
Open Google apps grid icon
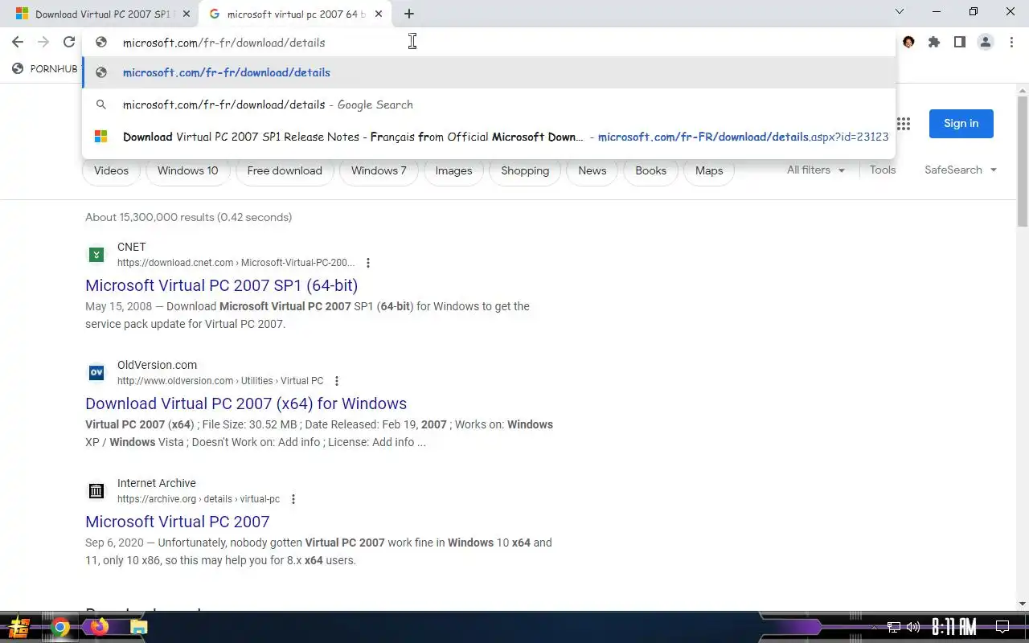click(904, 124)
